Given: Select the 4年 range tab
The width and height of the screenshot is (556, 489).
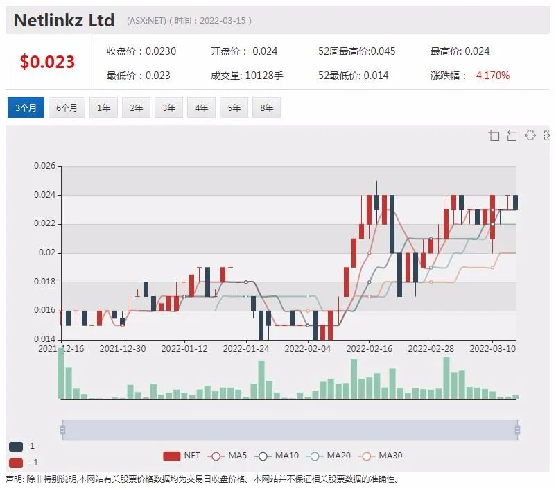Looking at the screenshot, I should (202, 108).
